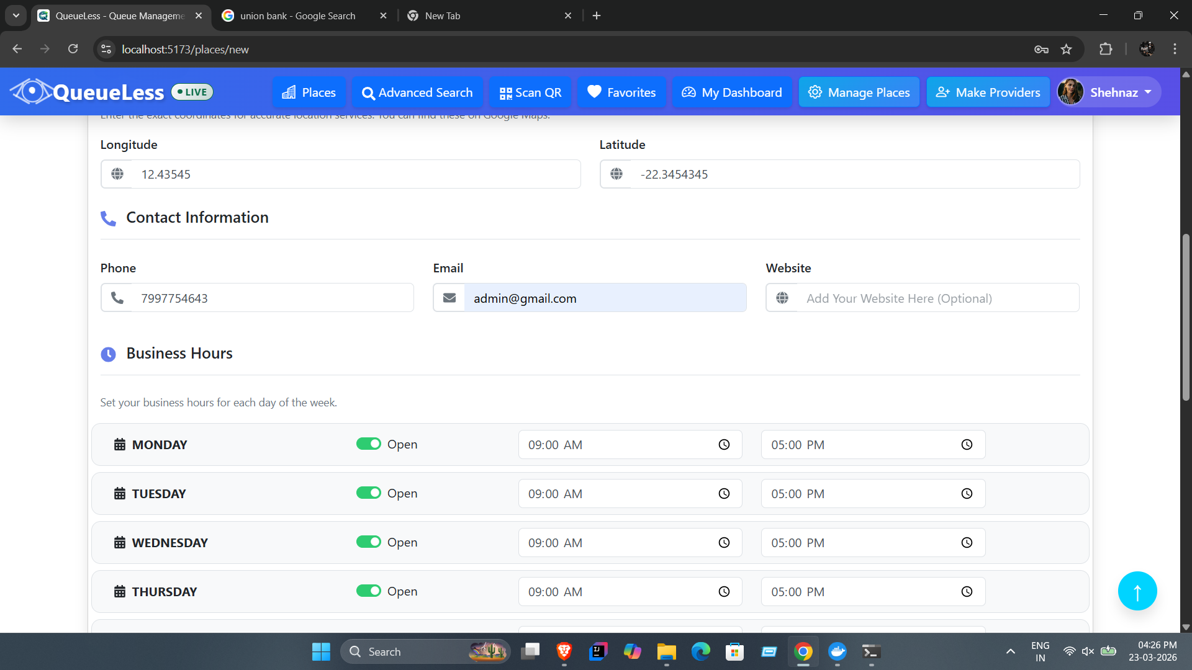Go back with the browser back arrow

coord(17,49)
